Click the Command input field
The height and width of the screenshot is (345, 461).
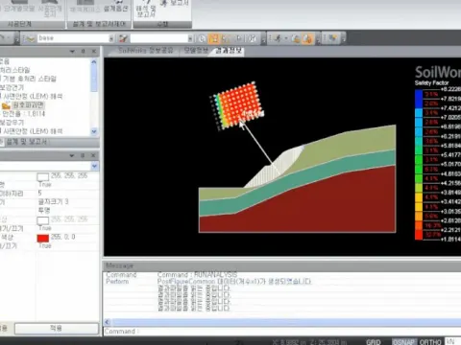[x=281, y=332]
